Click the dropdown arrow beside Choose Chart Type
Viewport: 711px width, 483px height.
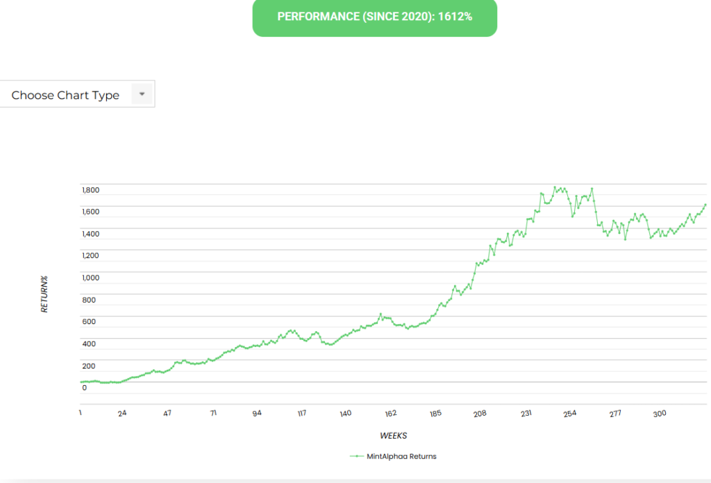[x=142, y=94]
